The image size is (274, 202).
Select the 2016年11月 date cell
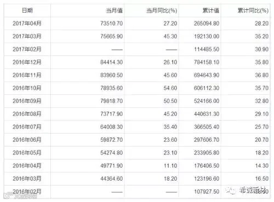[27, 75]
